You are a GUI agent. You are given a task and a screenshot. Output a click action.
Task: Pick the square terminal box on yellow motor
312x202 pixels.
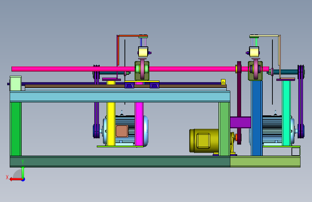point(203,141)
